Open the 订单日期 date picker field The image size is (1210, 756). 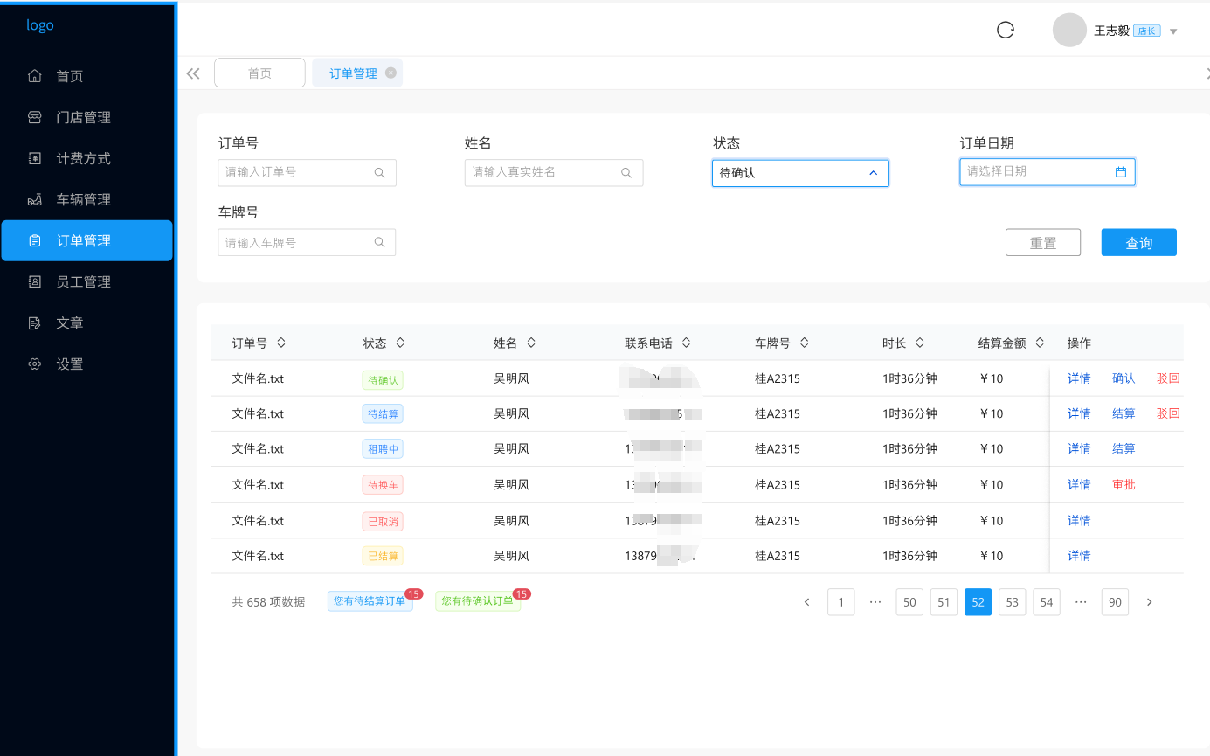tap(1048, 171)
